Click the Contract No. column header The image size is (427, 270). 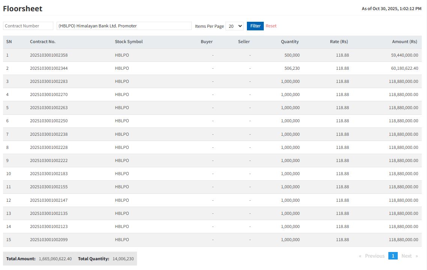click(43, 42)
